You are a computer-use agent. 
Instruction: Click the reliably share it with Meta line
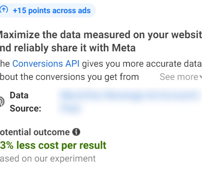pyautogui.click(x=68, y=48)
